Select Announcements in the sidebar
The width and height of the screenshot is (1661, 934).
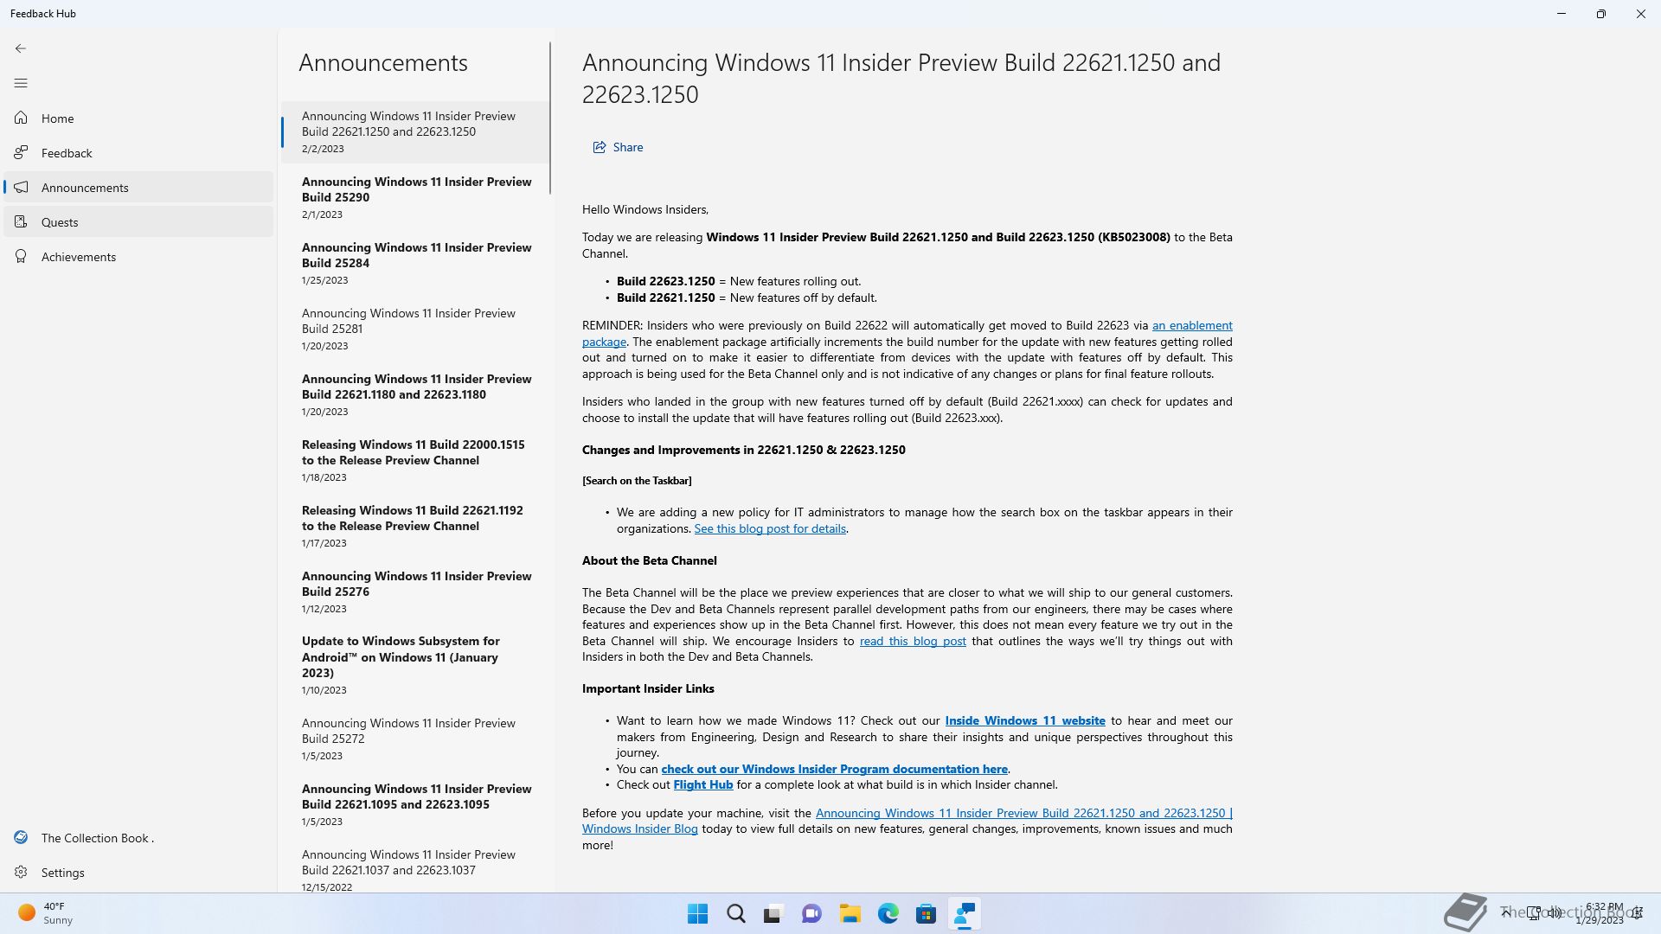pyautogui.click(x=138, y=188)
